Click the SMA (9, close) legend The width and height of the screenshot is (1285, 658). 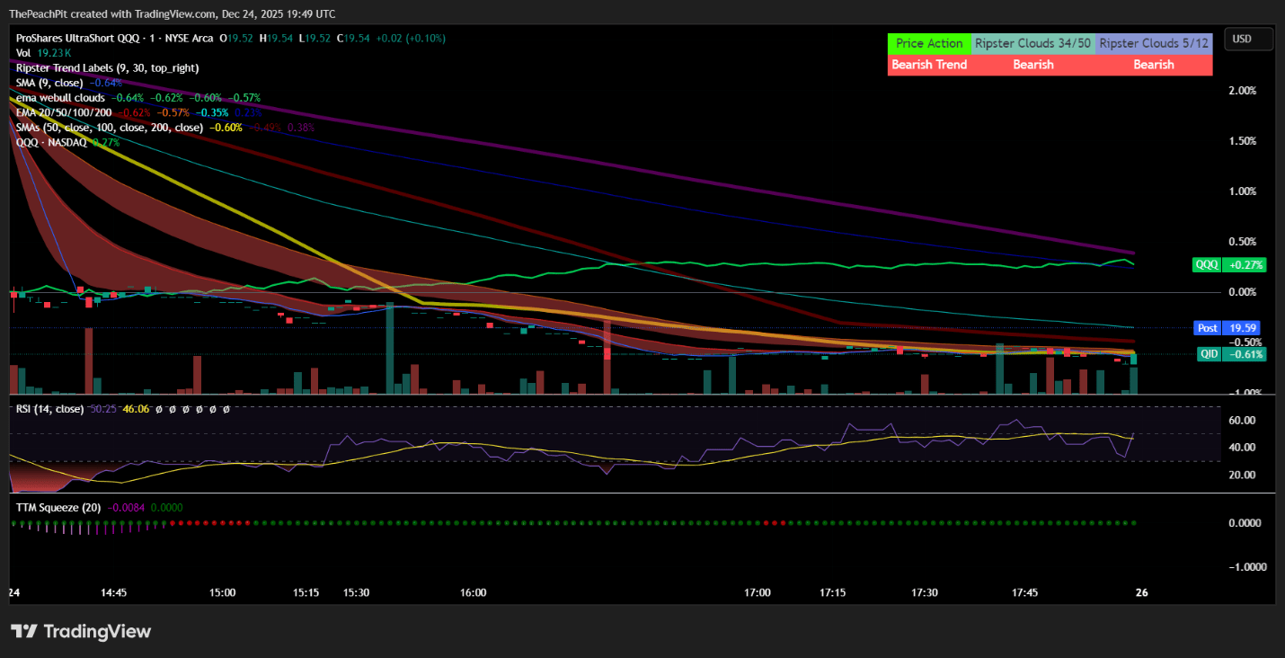pos(50,83)
